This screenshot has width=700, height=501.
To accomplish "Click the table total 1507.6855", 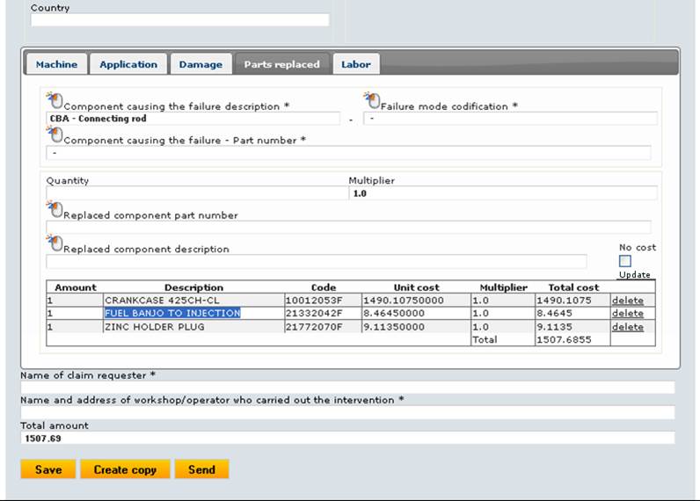I will (564, 339).
